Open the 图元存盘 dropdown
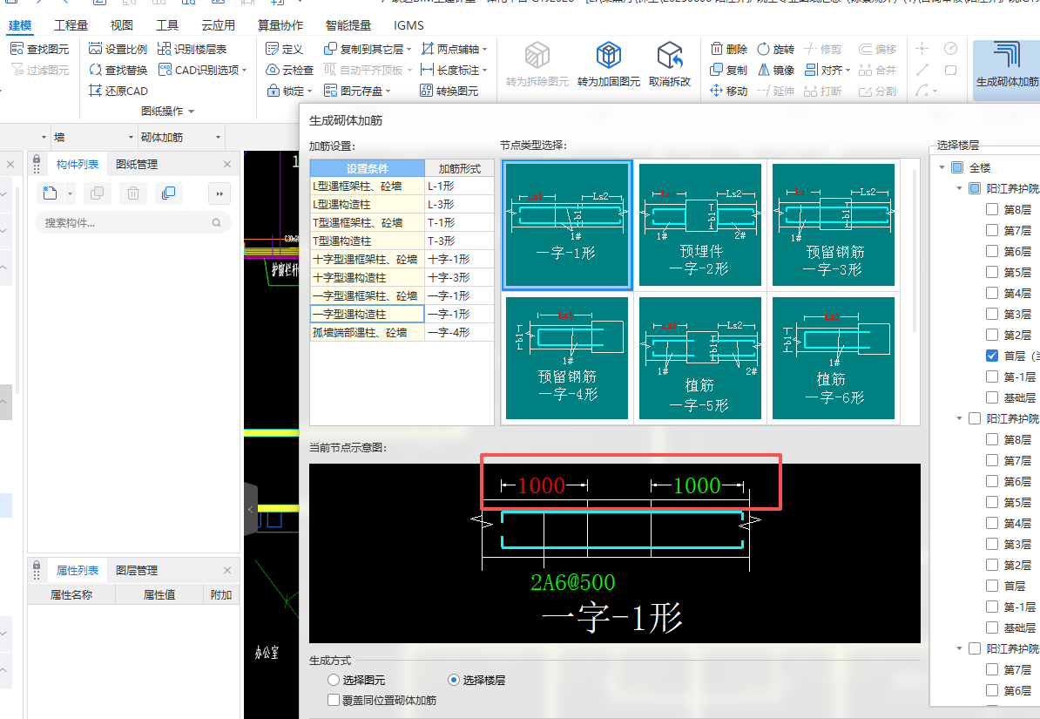Image resolution: width=1040 pixels, height=719 pixels. 388,92
